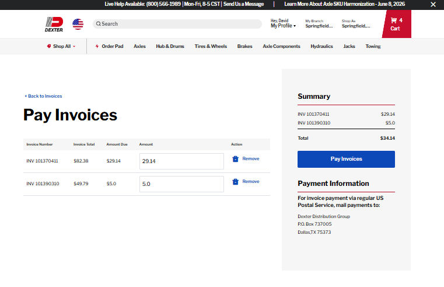Click the Cart label with 4 items
The image size is (444, 287).
click(395, 29)
